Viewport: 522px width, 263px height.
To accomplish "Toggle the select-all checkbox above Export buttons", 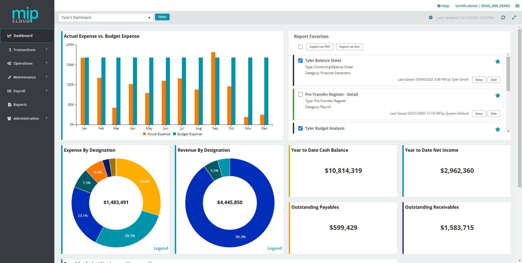I will (x=300, y=47).
